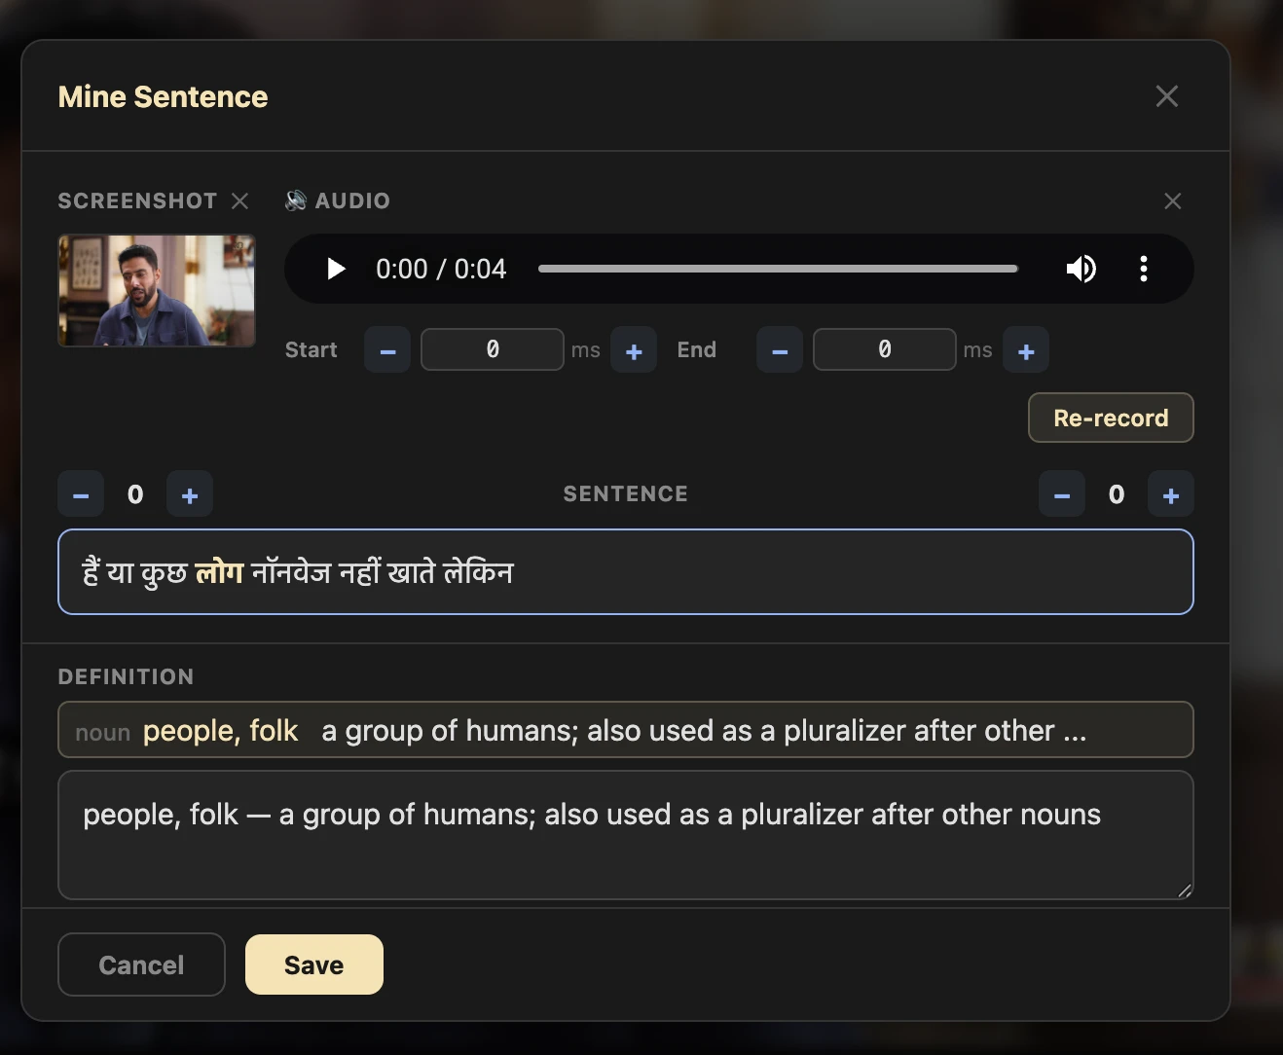This screenshot has height=1055, width=1283.
Task: Extend the sentence backward with left plus
Action: coord(190,493)
